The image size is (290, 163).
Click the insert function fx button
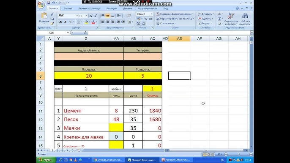[85, 33]
